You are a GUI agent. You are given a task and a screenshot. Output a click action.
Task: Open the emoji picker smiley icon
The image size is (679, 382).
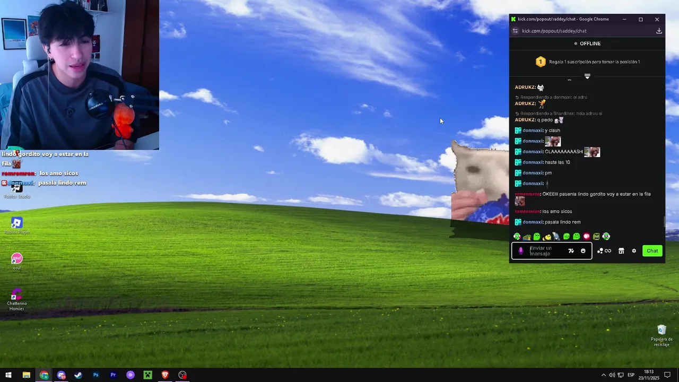coord(583,251)
